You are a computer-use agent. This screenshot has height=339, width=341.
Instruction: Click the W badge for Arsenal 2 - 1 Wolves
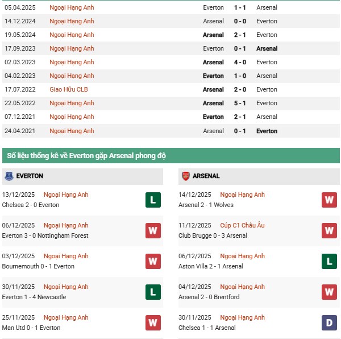pos(329,200)
